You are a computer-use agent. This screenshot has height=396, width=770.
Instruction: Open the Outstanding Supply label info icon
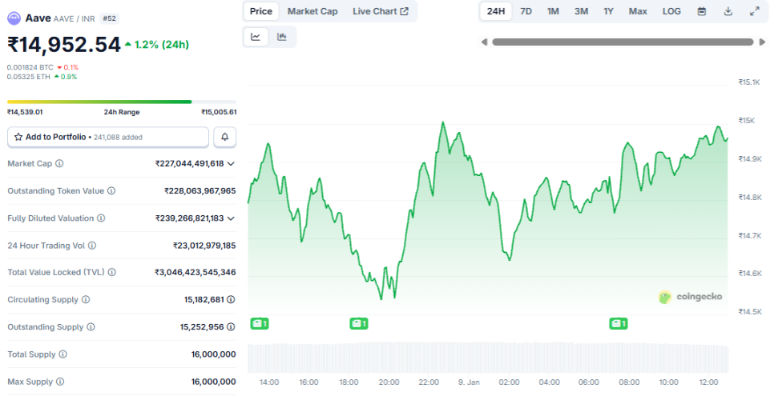coord(91,327)
